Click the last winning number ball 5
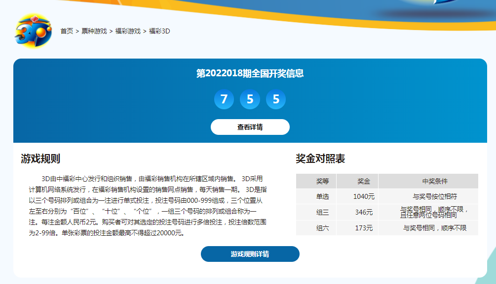The image size is (496, 284). point(276,99)
